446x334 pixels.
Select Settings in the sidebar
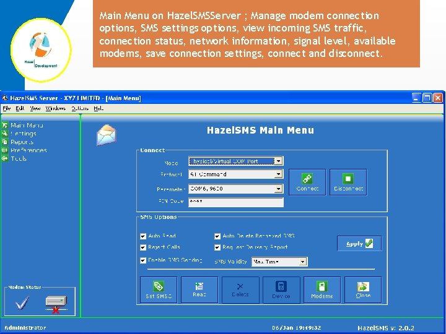coord(24,134)
